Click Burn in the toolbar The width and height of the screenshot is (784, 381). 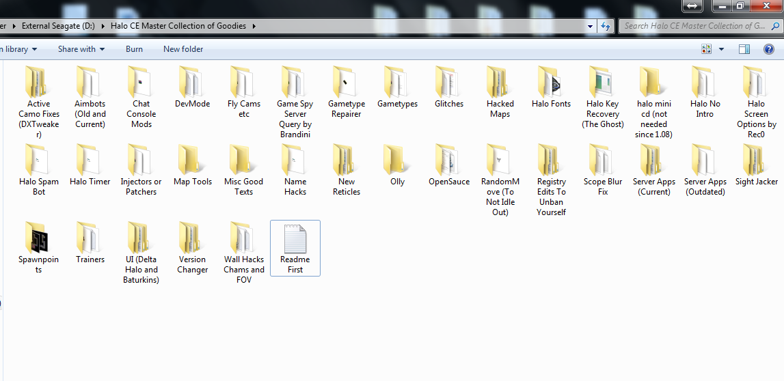pyautogui.click(x=134, y=49)
